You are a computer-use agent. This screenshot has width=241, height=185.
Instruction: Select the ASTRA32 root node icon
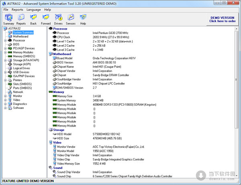click(5, 28)
